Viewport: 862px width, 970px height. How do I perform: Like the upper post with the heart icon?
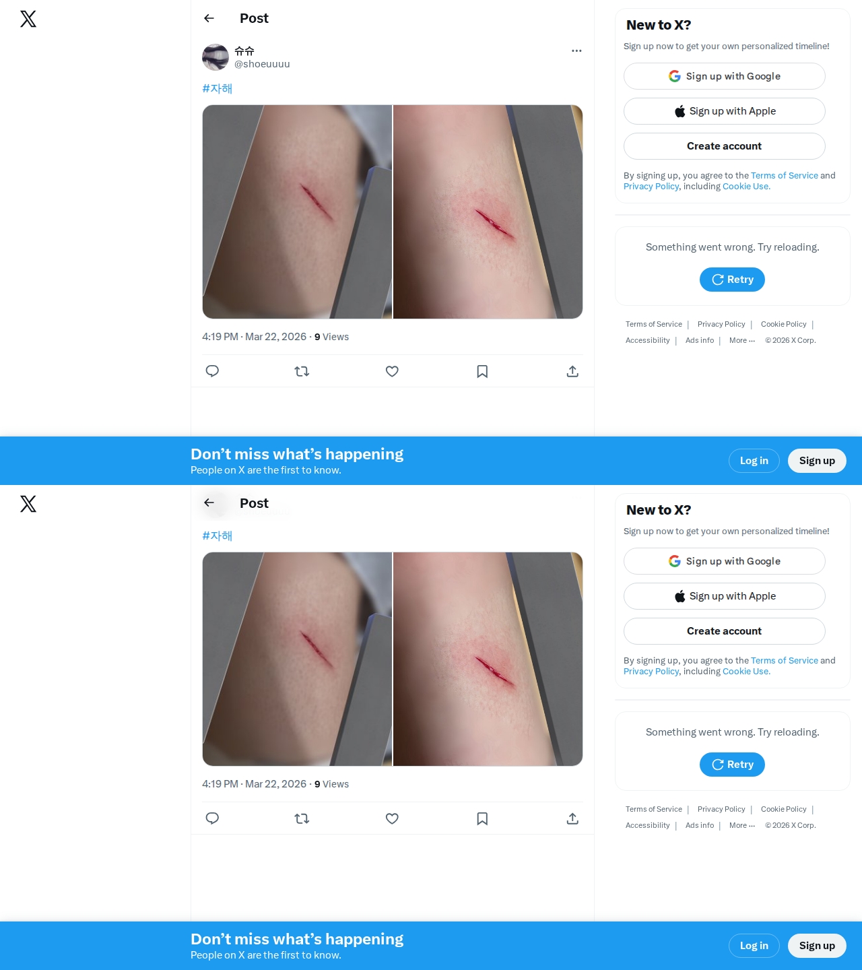(392, 371)
